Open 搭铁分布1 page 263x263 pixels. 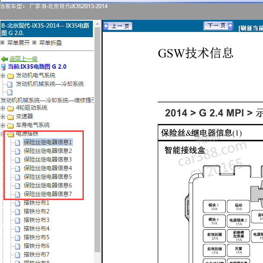click(x=36, y=203)
